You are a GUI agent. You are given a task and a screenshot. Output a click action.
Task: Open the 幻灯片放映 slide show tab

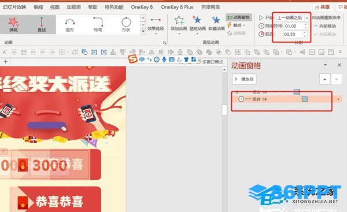(14, 7)
